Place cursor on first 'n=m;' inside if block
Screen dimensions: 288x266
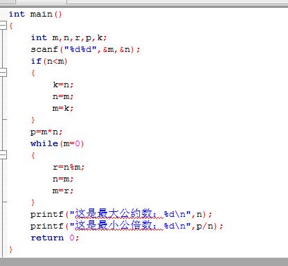(x=63, y=96)
